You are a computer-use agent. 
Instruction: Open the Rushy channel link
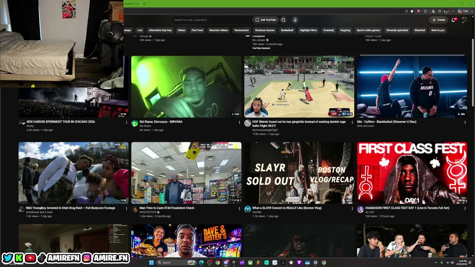tap(30, 126)
